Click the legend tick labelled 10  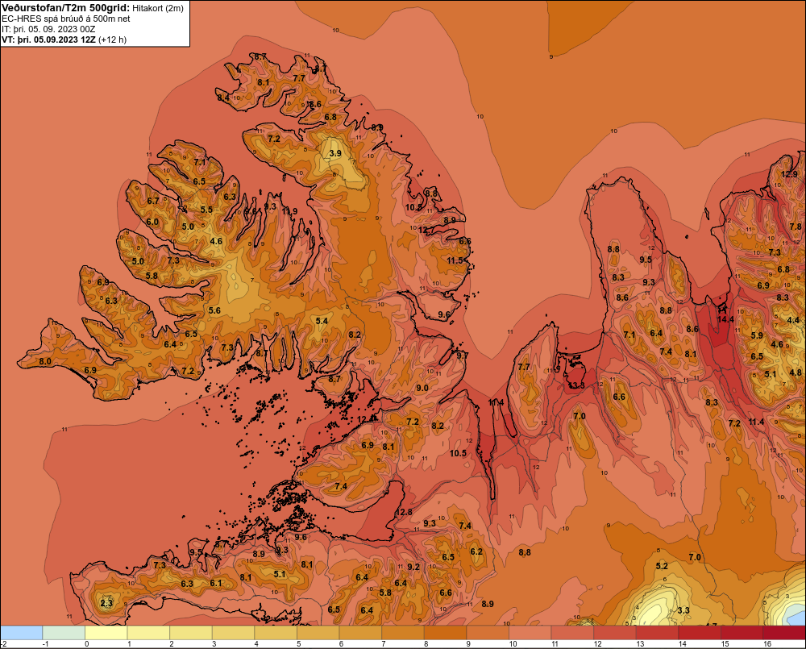pos(513,644)
